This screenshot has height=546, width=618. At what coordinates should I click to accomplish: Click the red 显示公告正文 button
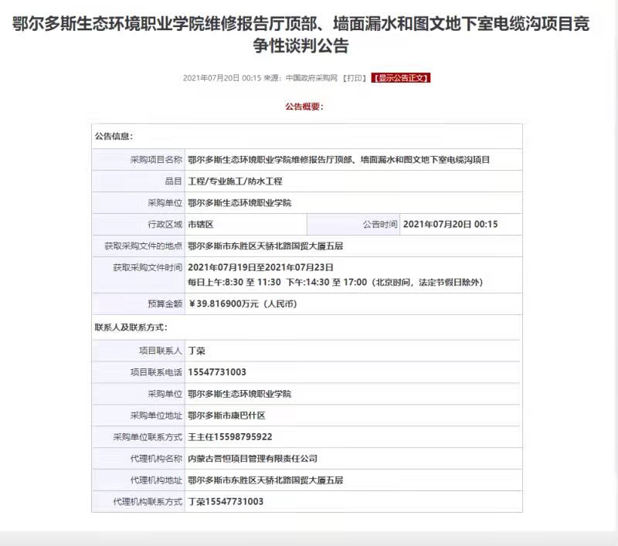tap(400, 78)
